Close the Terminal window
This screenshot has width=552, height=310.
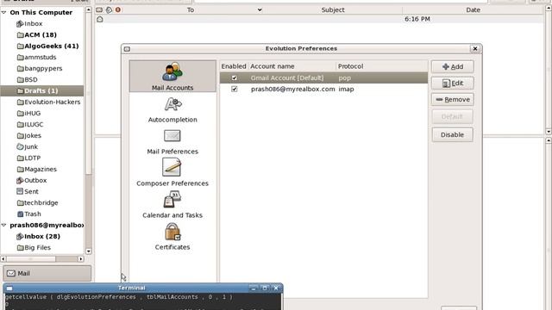click(276, 288)
